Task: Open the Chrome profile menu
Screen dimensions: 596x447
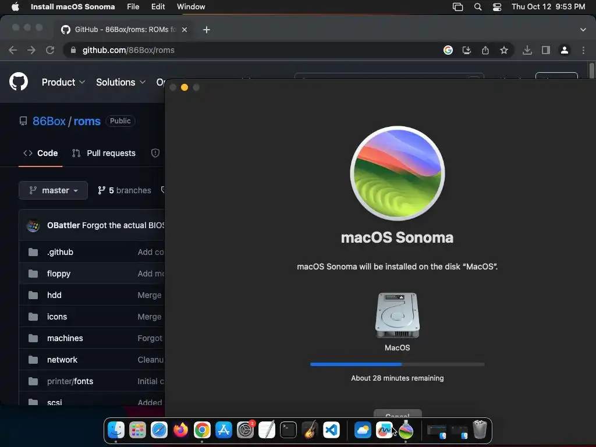Action: [565, 50]
